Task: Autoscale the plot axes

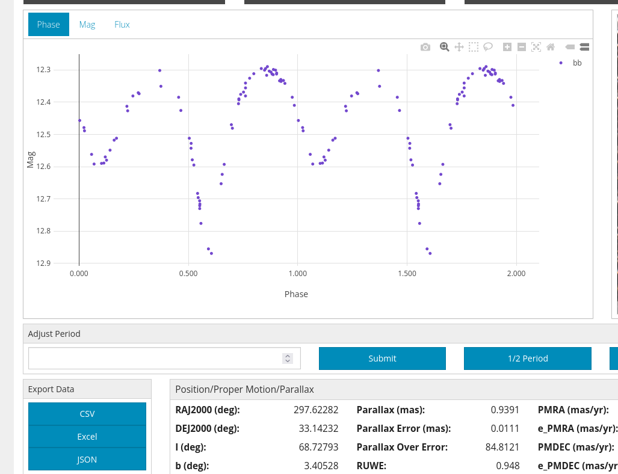Action: [536, 47]
